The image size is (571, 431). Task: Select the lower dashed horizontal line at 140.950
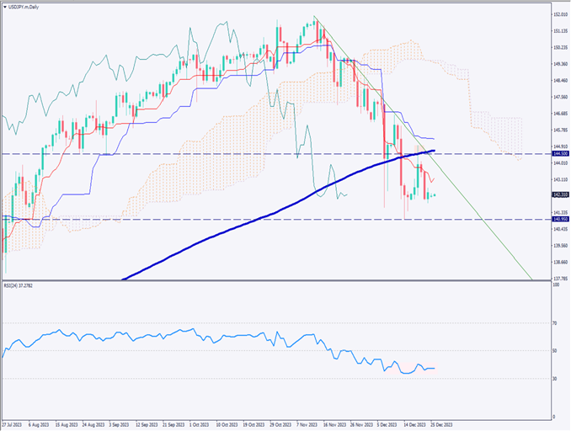click(253, 220)
